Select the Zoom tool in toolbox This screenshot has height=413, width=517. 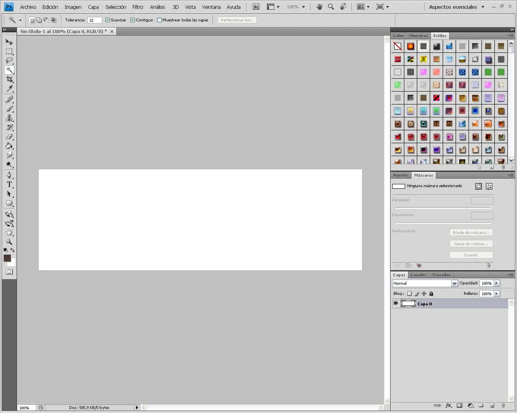coord(9,242)
